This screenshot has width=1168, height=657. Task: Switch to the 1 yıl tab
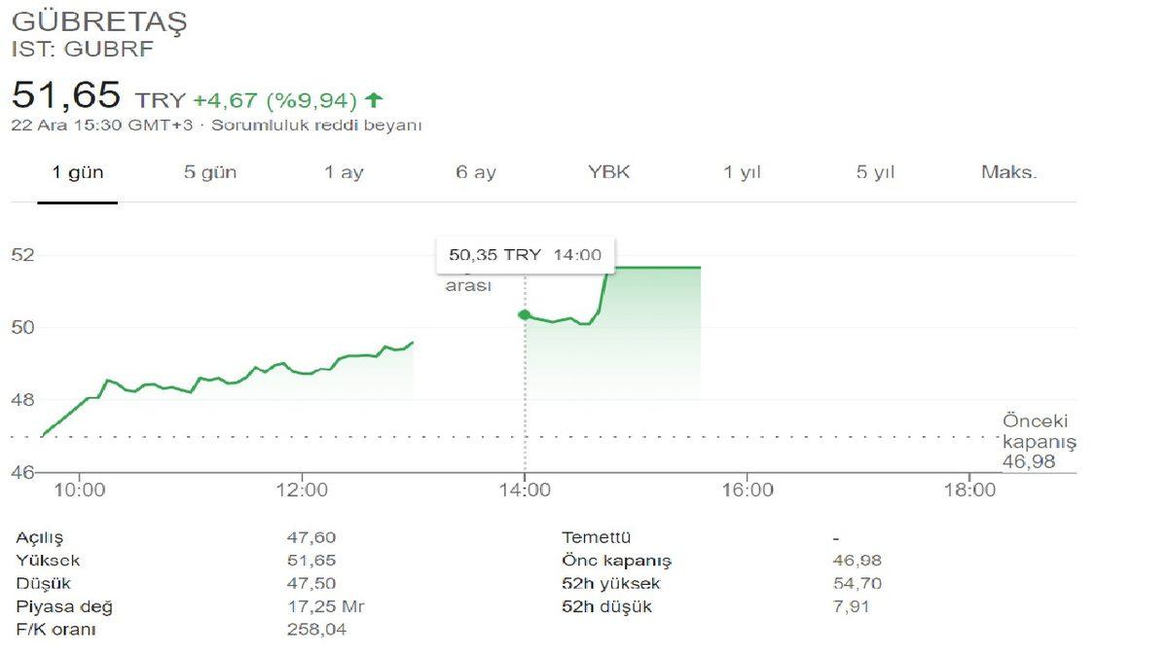coord(742,173)
